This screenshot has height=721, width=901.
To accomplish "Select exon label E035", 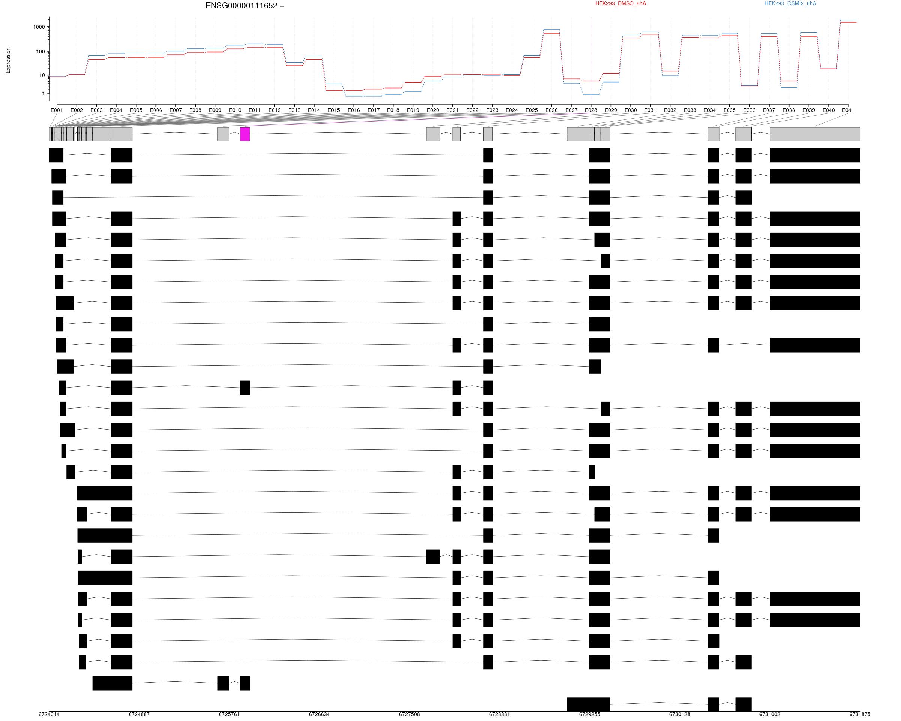I will [x=730, y=110].
